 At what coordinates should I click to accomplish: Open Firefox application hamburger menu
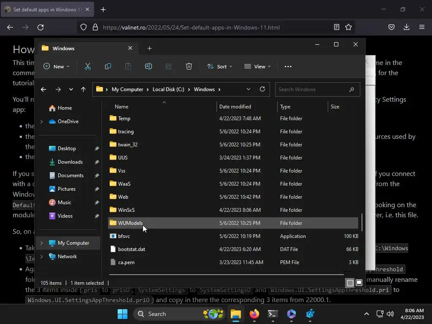[x=422, y=27]
